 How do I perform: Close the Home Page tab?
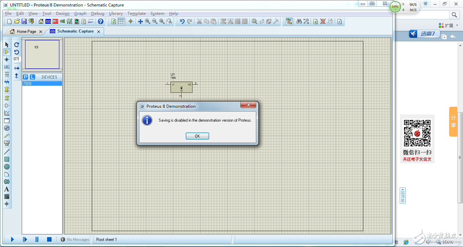(41, 32)
